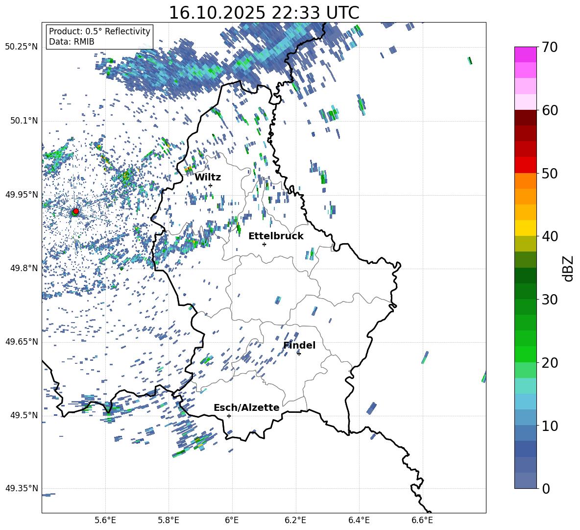Click the 6.2°E longitude label

295,520
